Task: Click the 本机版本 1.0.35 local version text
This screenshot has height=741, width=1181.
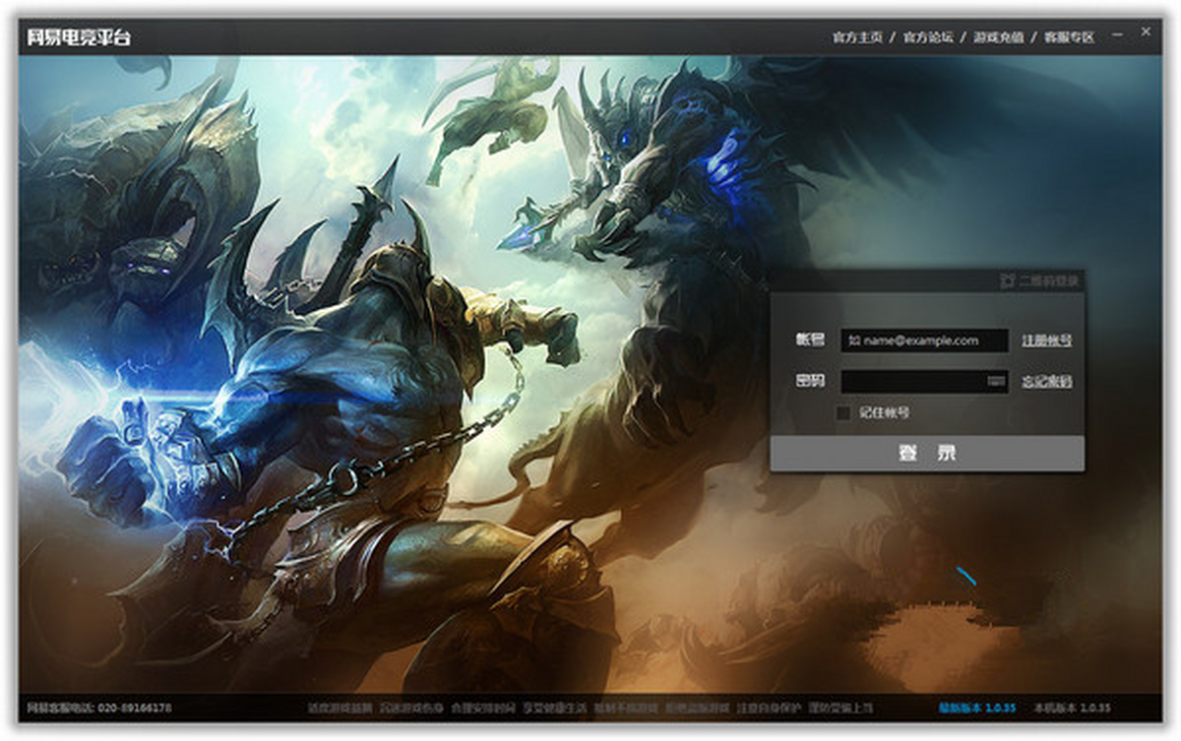Action: 1072,708
